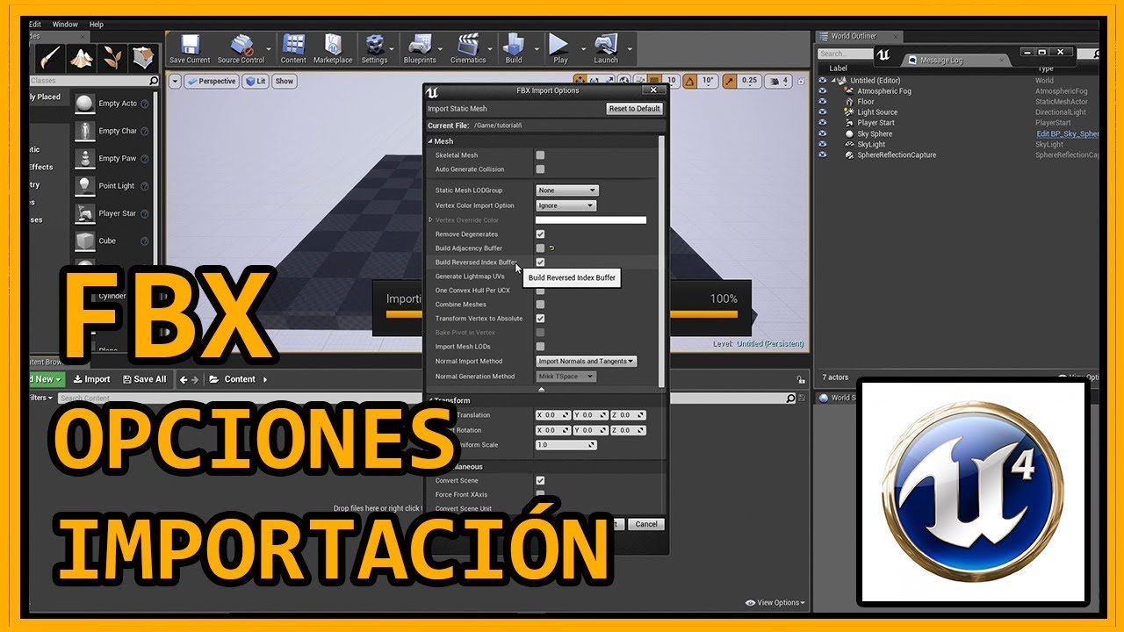
Task: Select the Empty Pawn icon in Modes panel
Action: click(85, 158)
